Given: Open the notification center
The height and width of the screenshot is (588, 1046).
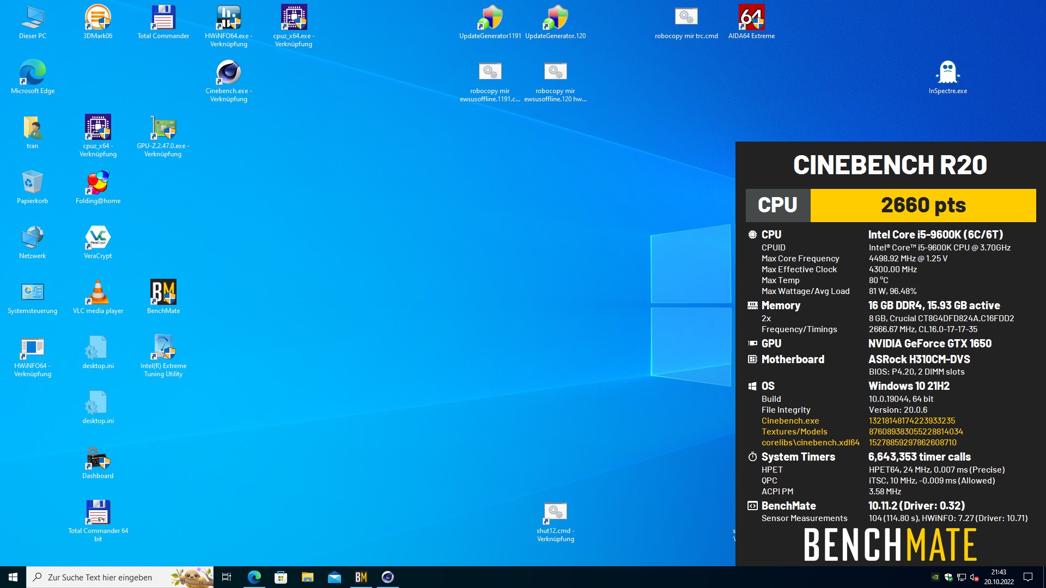Looking at the screenshot, I should pos(1028,577).
